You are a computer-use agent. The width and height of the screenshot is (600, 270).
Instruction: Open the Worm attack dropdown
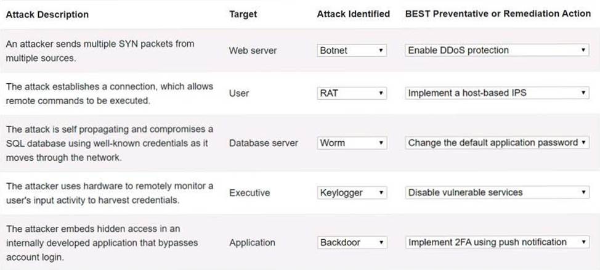coord(352,143)
